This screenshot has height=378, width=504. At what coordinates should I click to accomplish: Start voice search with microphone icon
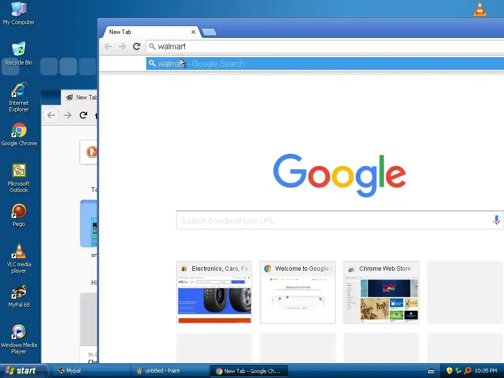(x=497, y=220)
